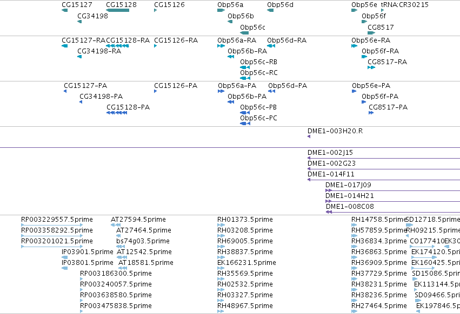Click the CG15128 gene glyph bar
Screen dimensions: 460x314
(118, 10)
